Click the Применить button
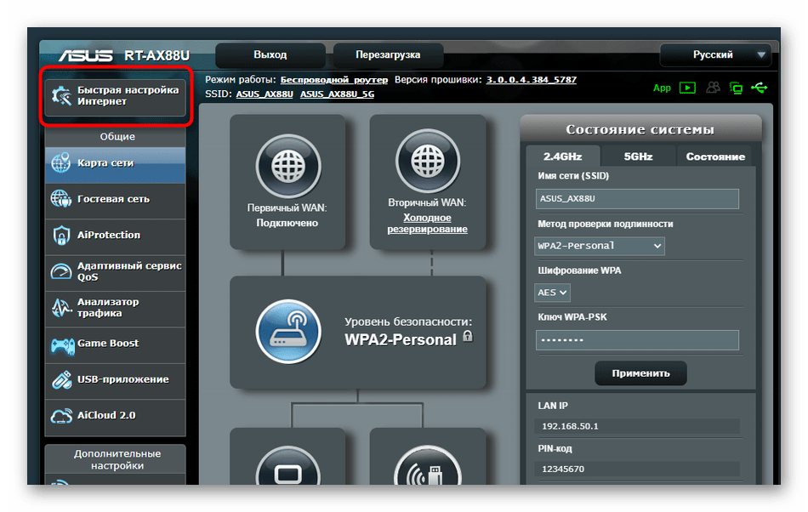 click(640, 373)
